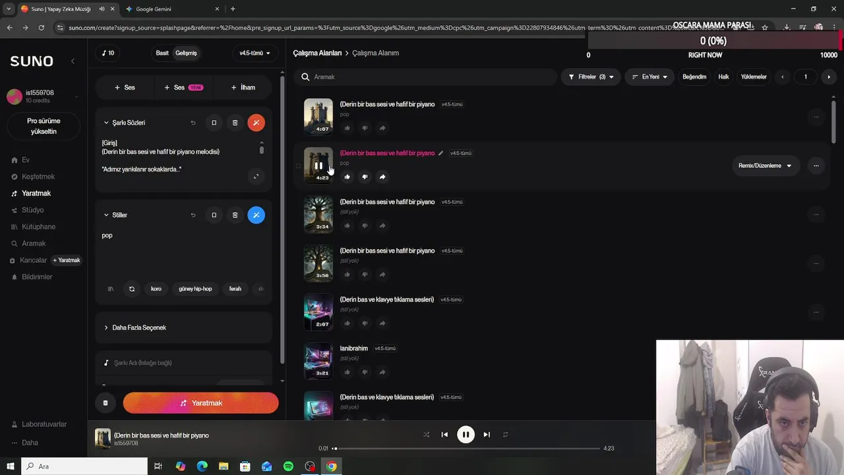Viewport: 844px width, 475px height.
Task: Open account menu for is1559708
Action: coord(44,96)
